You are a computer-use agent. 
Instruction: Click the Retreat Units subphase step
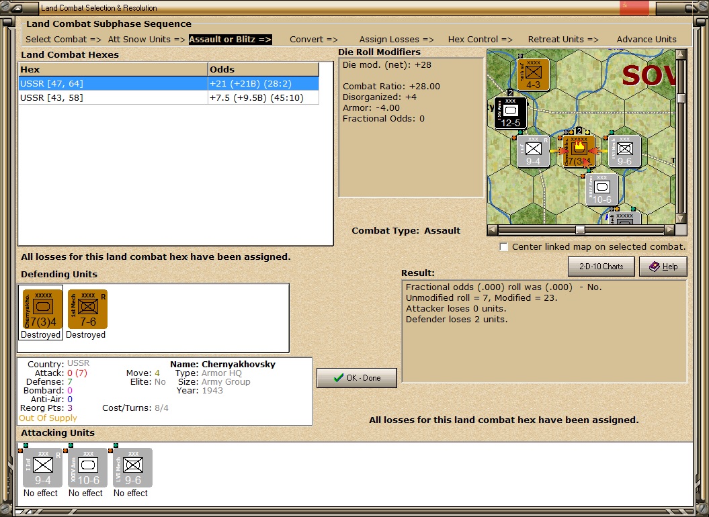pos(563,40)
